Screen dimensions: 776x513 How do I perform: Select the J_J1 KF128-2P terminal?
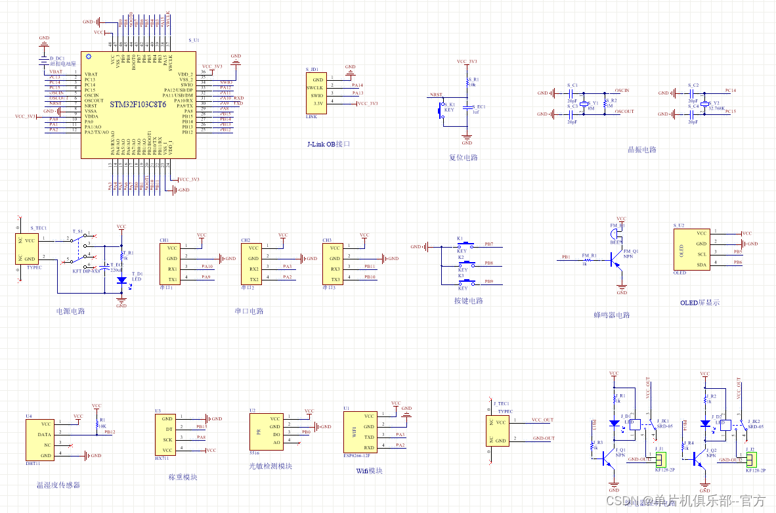point(660,460)
